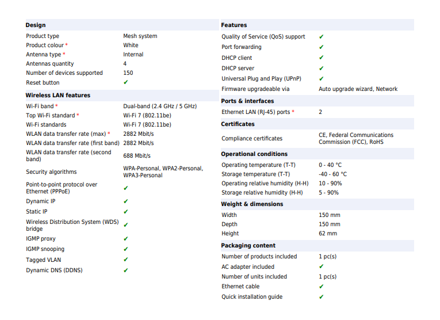
Task: Click the Dual-band (2.4 GHz / 5 GHz) value
Action: point(160,106)
